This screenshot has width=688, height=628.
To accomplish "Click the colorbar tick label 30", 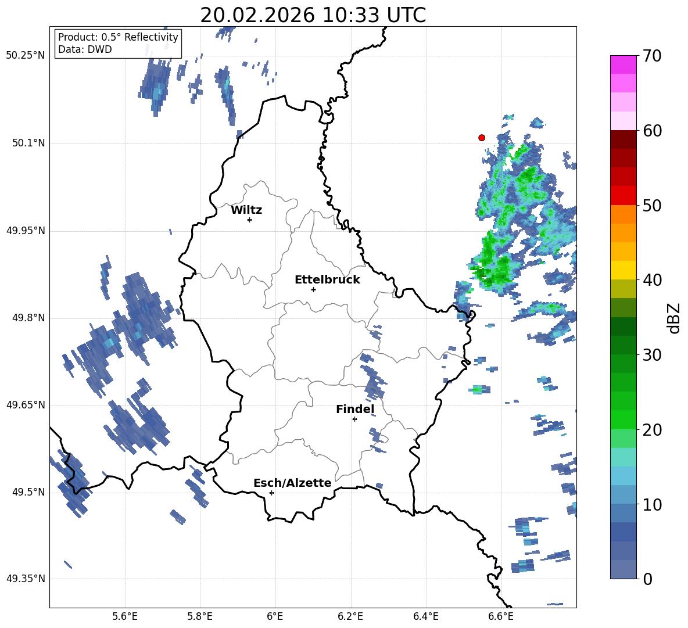I will click(x=652, y=355).
